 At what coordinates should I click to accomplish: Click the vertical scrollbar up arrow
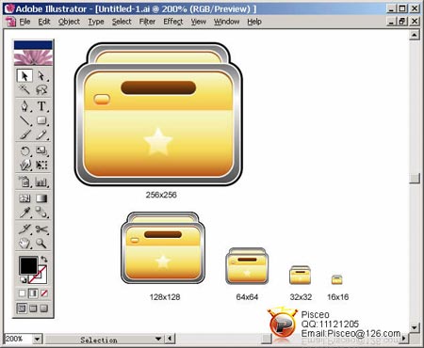[415, 35]
